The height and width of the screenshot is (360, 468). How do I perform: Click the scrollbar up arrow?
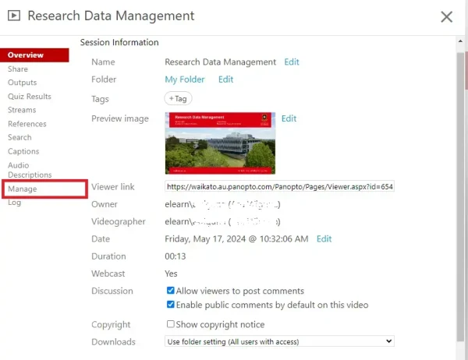(x=460, y=41)
